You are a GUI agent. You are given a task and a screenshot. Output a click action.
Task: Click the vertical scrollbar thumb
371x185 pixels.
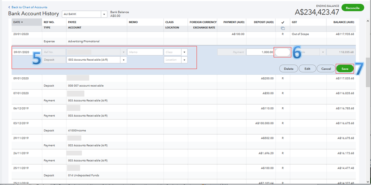tap(368, 73)
